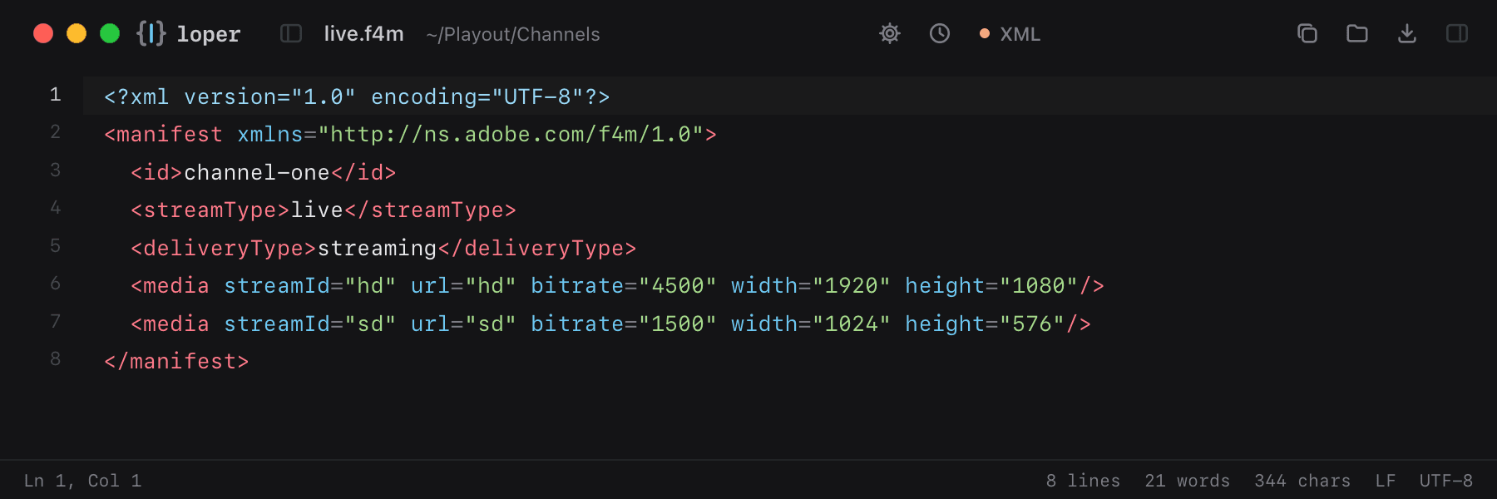Click the loper braces logo icon

[151, 33]
